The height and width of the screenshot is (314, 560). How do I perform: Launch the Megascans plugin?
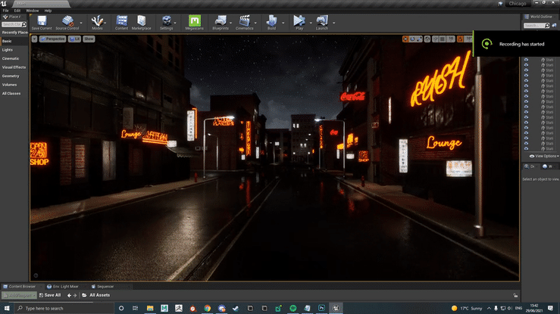(194, 23)
